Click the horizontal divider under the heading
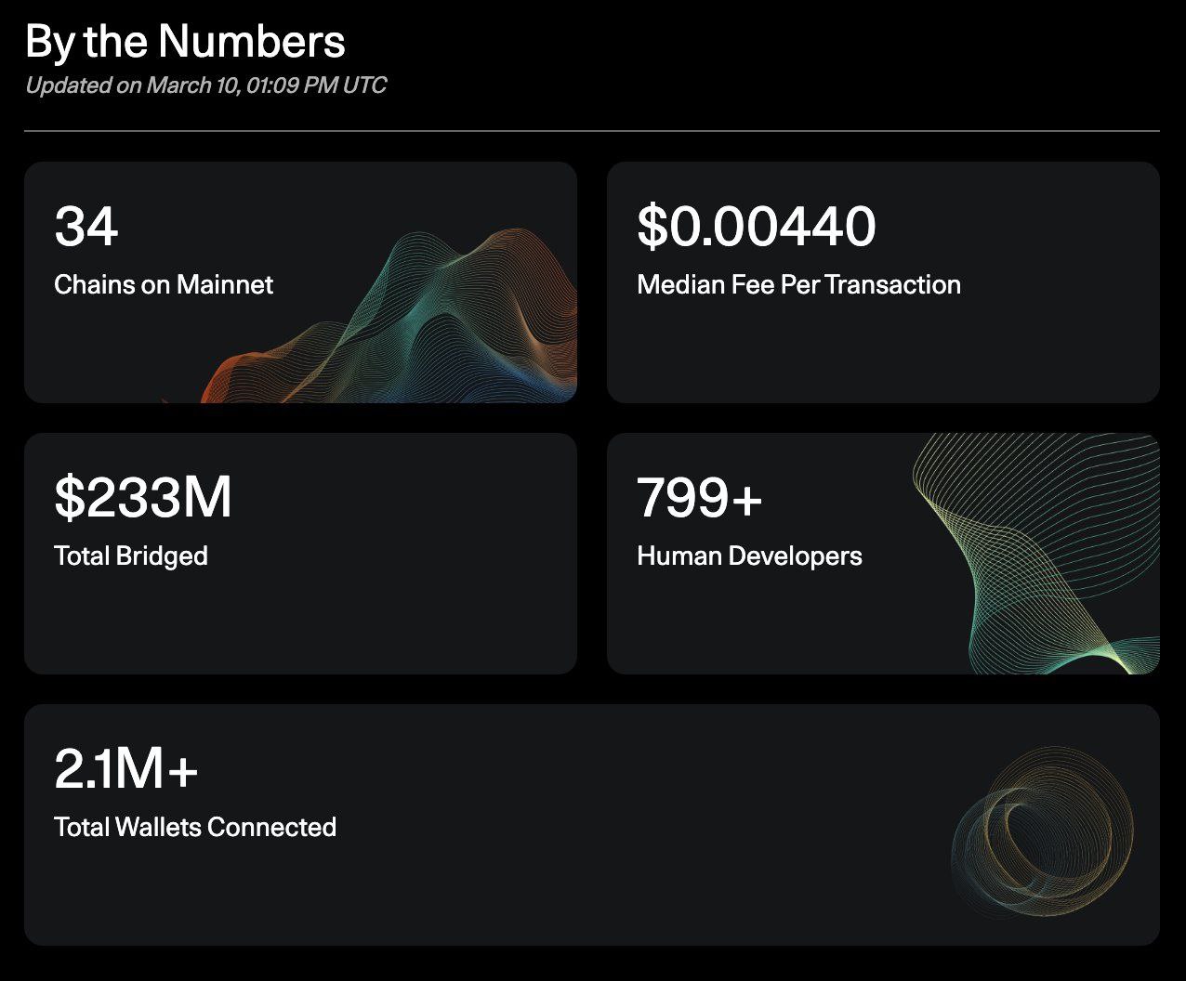The width and height of the screenshot is (1186, 981). 592,131
